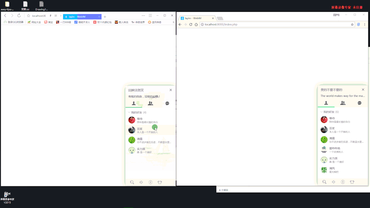
Task: Open chat with 等待 in right panel
Action: pos(343,119)
